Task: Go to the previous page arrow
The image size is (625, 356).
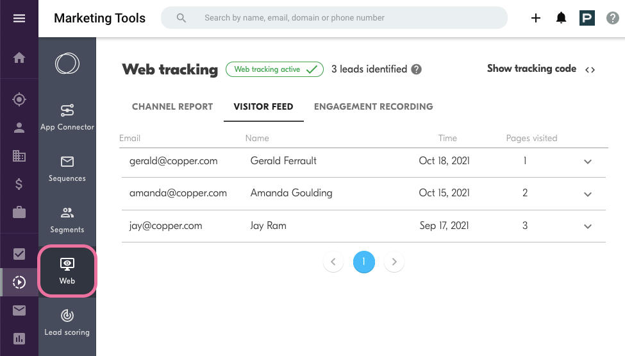Action: coord(333,262)
